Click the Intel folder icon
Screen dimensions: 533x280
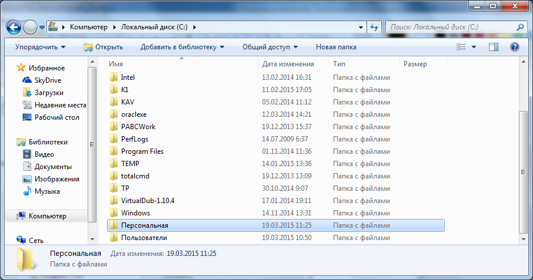114,77
